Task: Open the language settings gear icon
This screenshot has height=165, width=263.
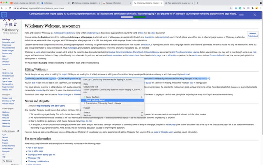Action: click(18, 131)
